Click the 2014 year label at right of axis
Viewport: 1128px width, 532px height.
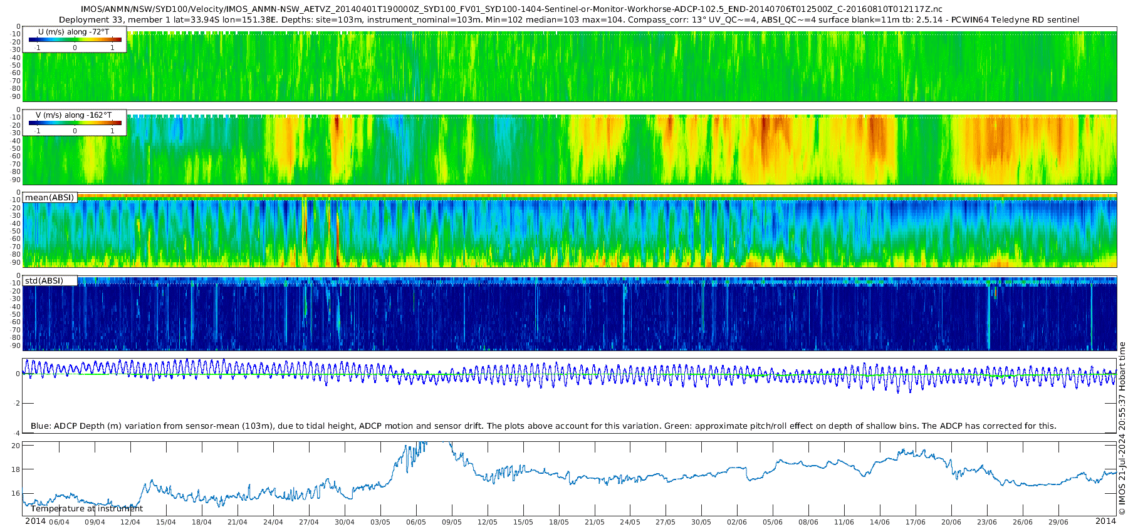pos(1105,521)
